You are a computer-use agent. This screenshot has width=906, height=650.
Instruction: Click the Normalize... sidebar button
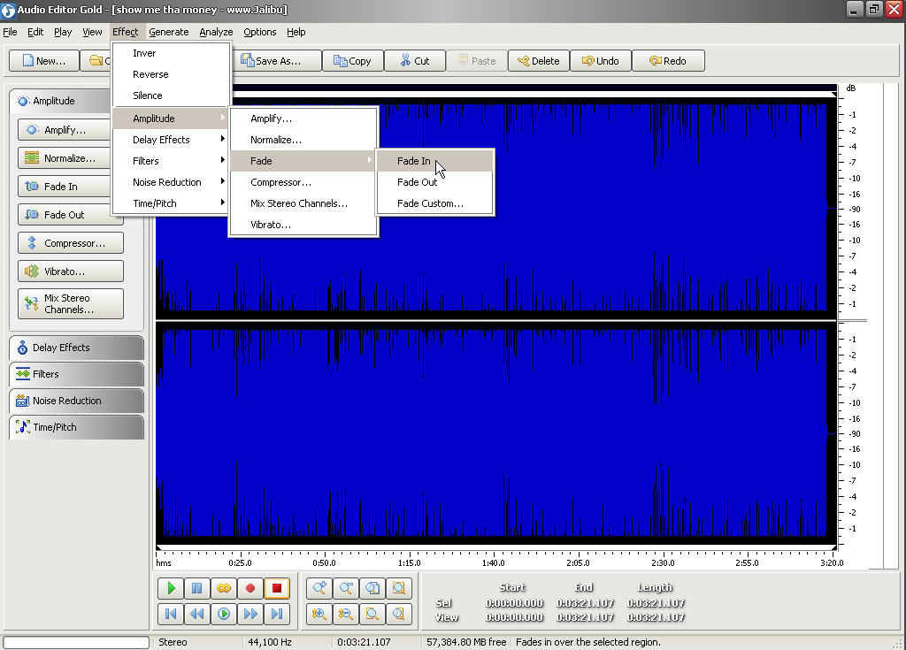[x=70, y=158]
